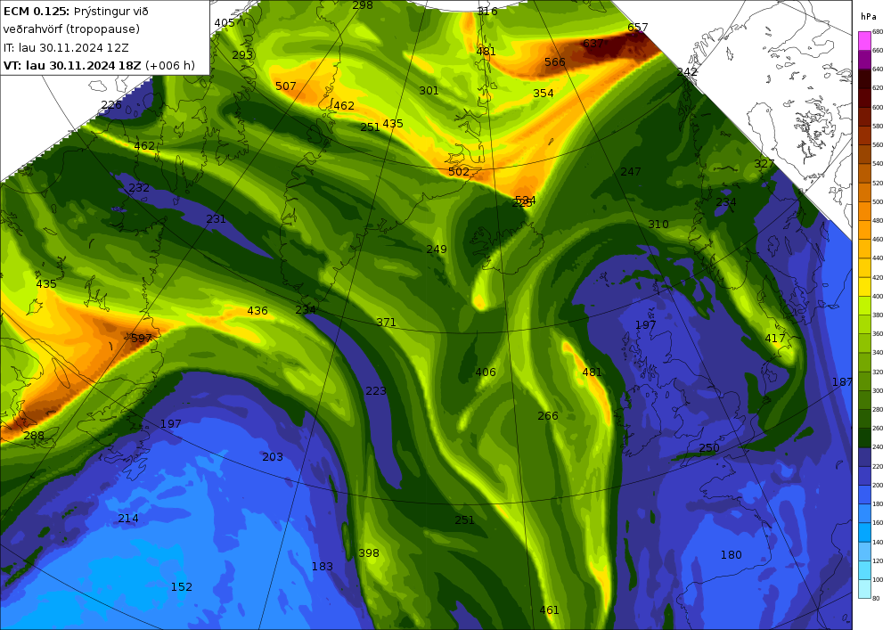Pick the purple legend swatch between 640 and 660
Image resolution: width=891 pixels, height=630 pixels.
pyautogui.click(x=864, y=60)
